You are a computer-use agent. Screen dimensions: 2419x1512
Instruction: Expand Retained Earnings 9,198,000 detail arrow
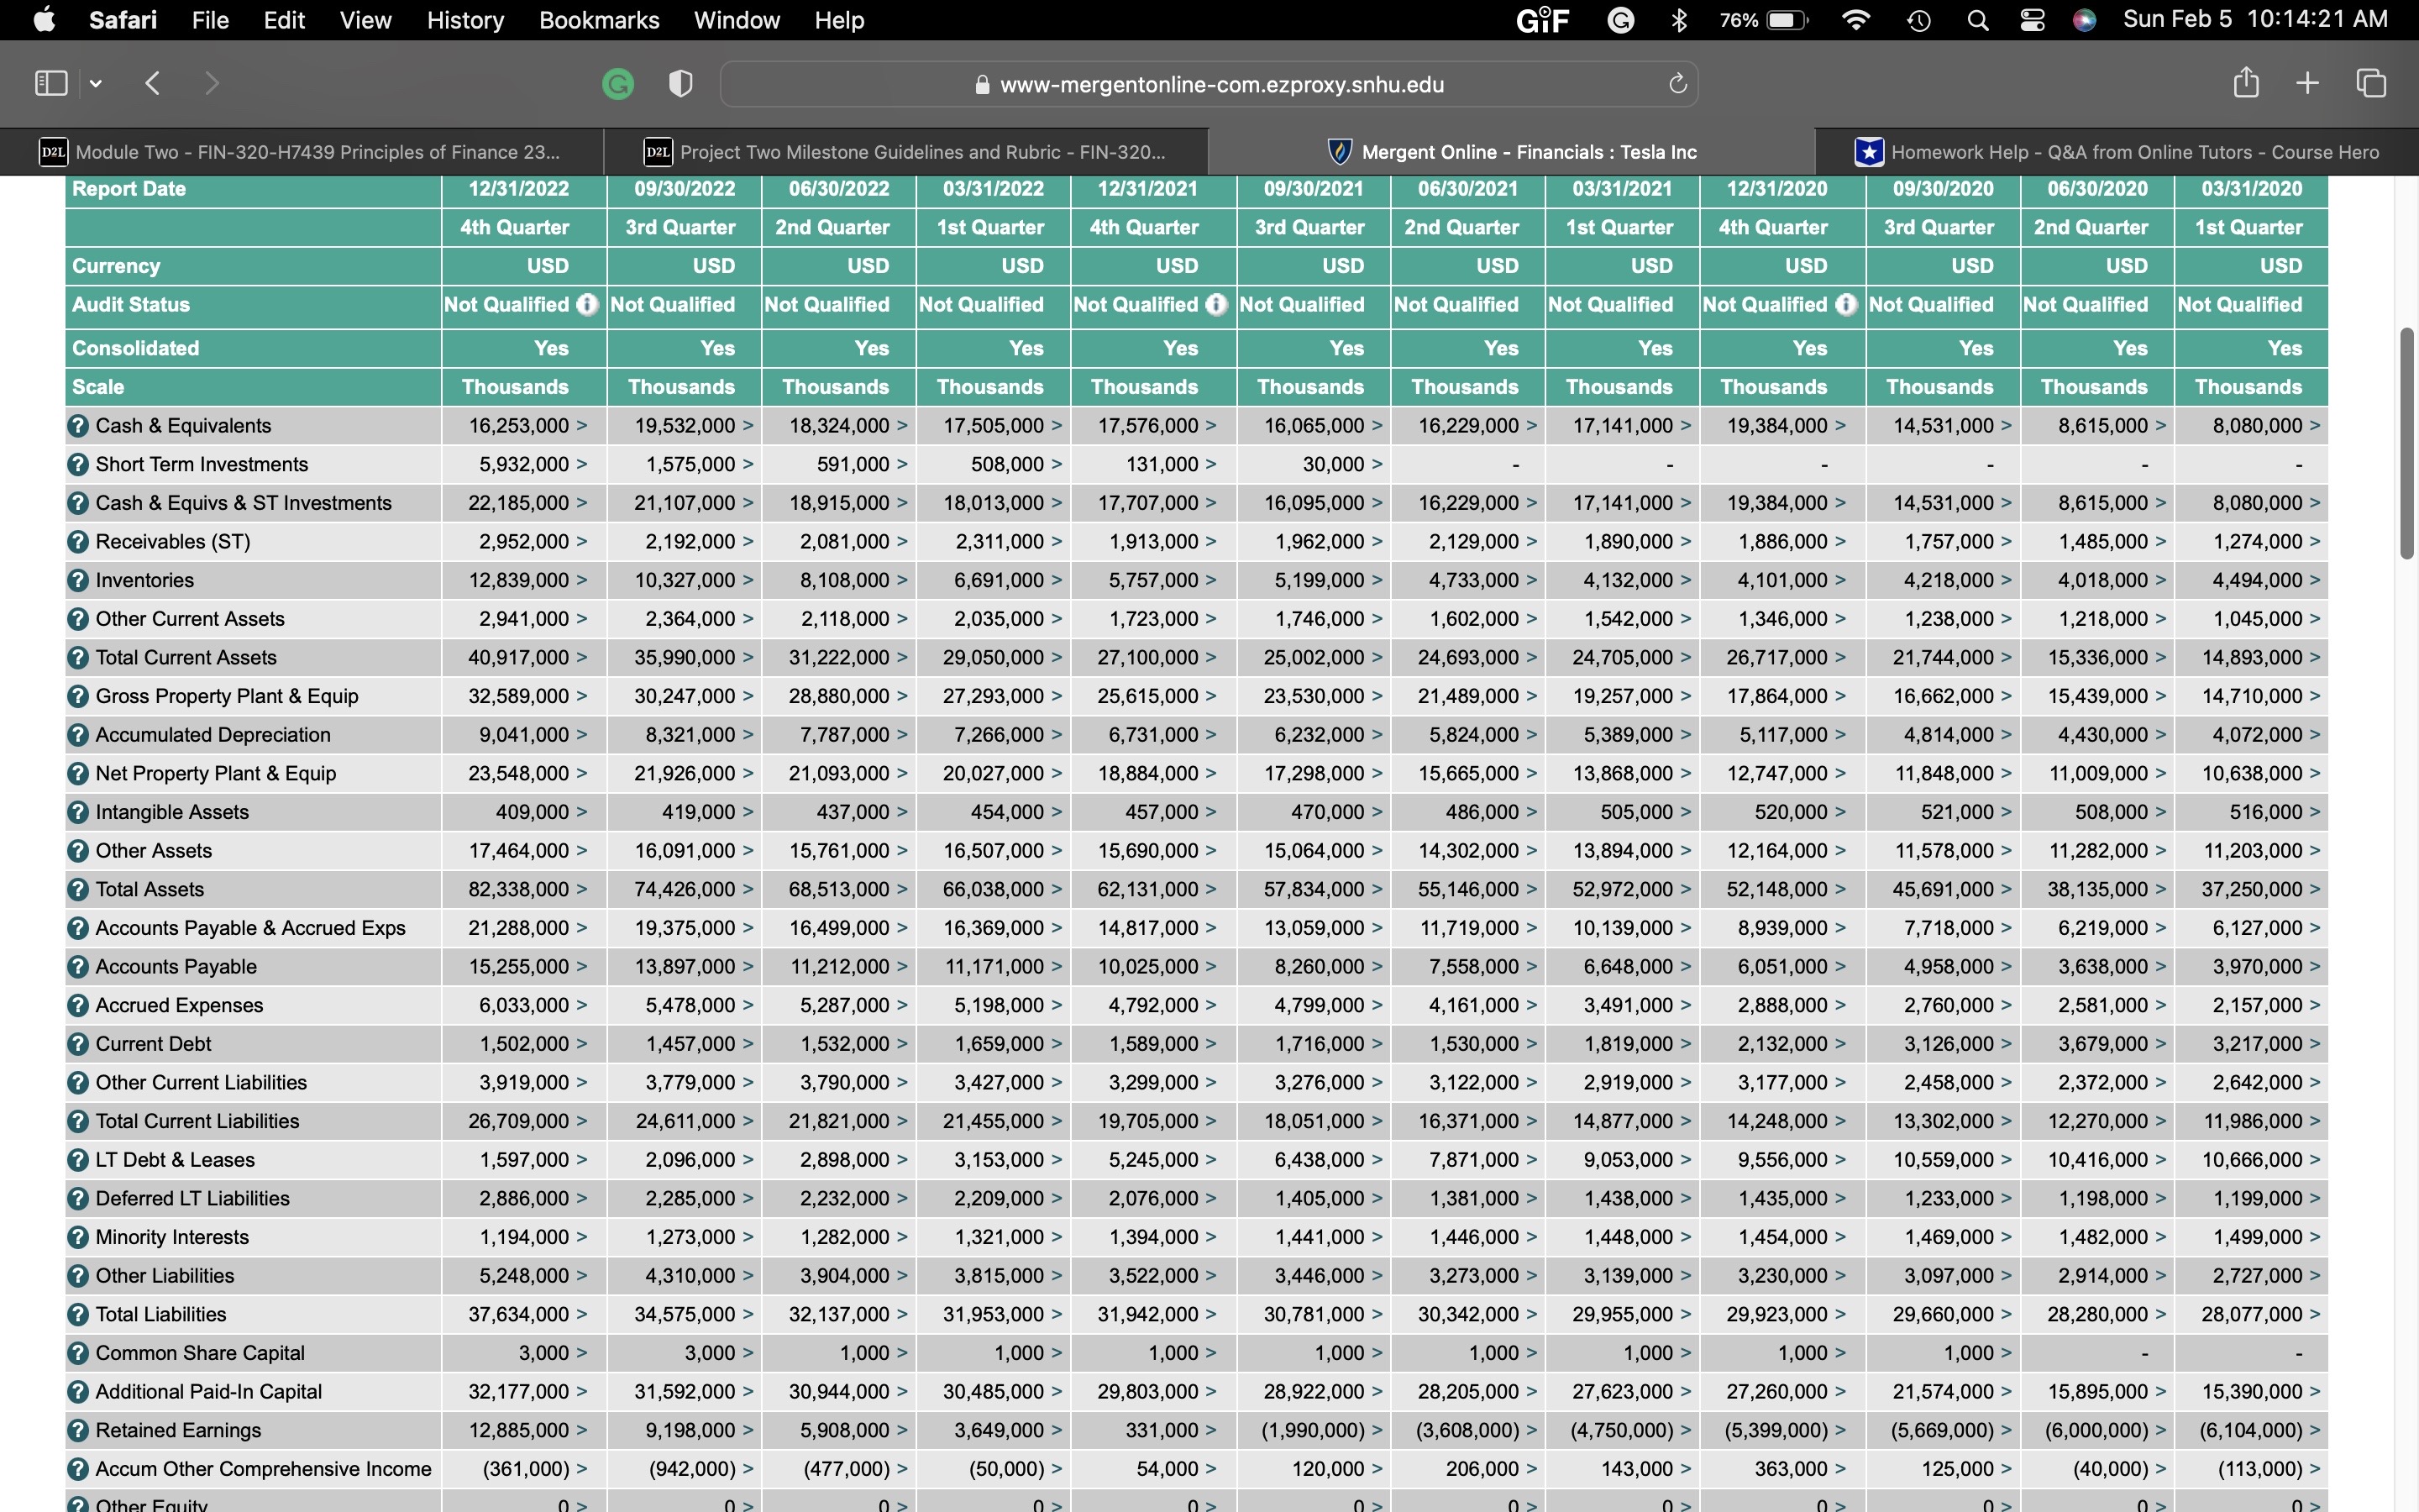(748, 1431)
